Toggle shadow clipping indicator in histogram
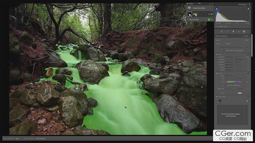Image resolution: width=255 pixels, height=143 pixels. click(x=217, y=8)
